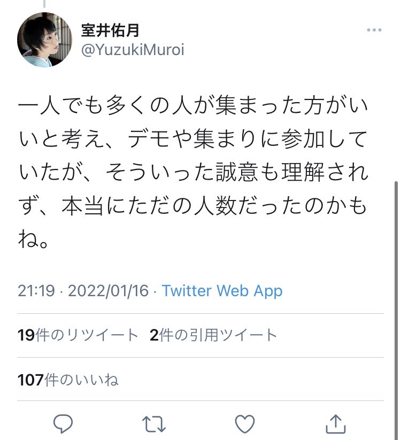Viewport: 401px width, 440px height.
Task: Open the three-dot more options menu
Action: (374, 30)
